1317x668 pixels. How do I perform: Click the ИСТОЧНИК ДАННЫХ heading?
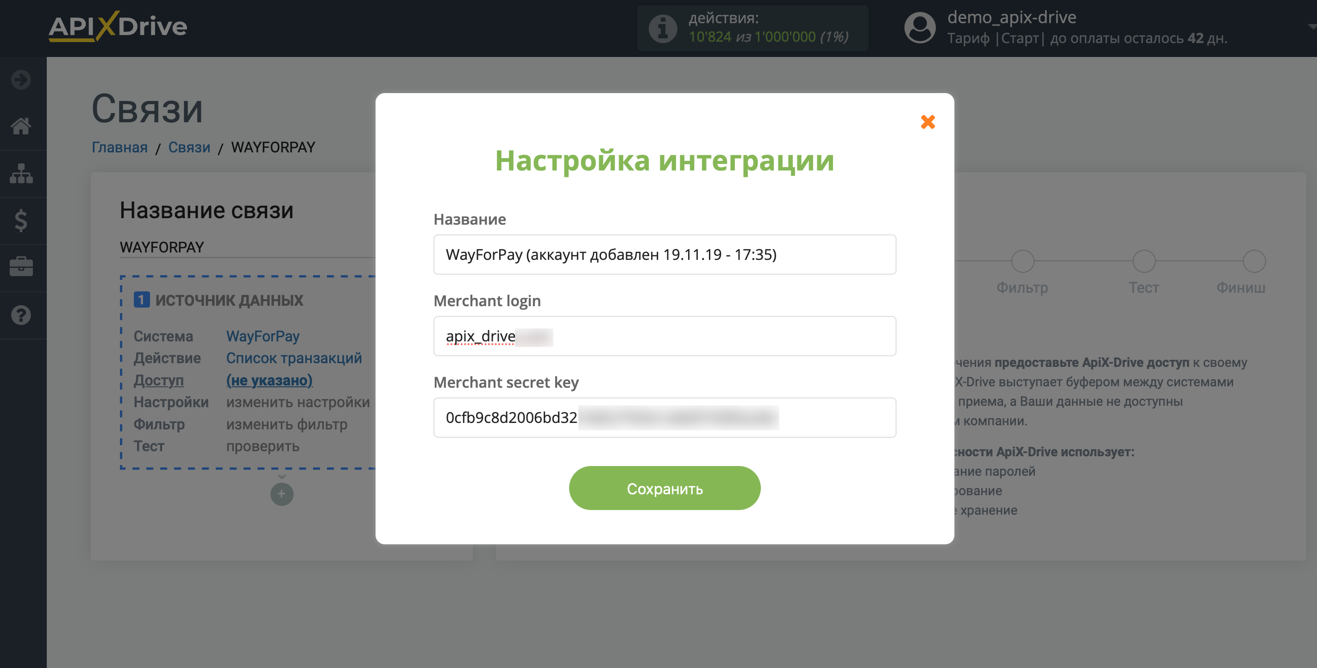(229, 300)
